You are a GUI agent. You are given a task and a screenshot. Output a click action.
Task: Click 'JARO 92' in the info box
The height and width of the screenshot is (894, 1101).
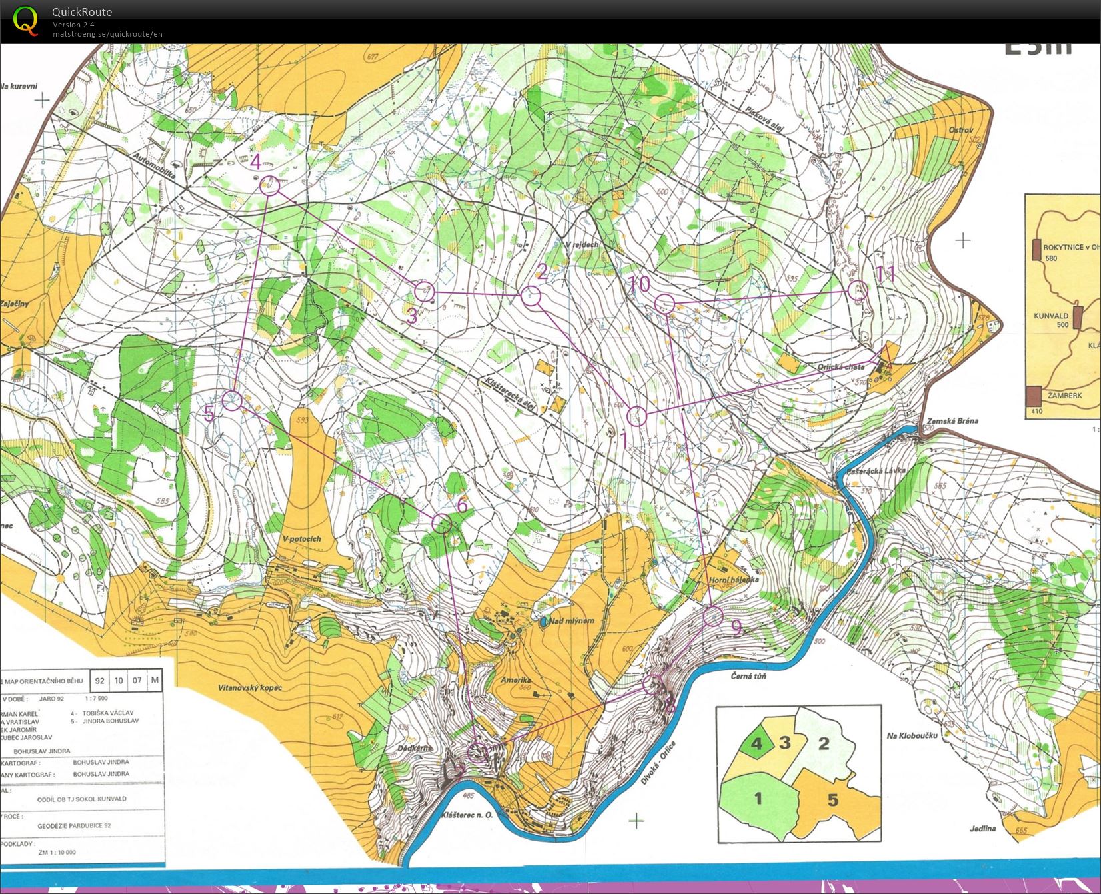tap(52, 699)
